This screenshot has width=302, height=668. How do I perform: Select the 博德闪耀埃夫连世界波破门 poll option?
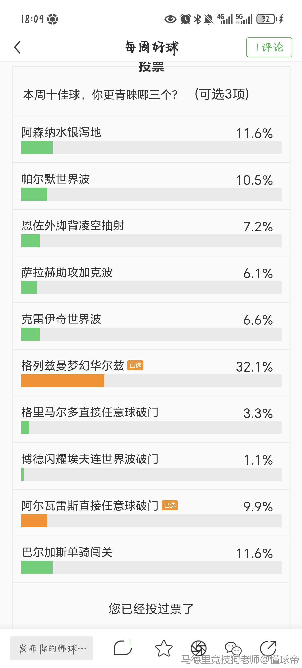(151, 466)
